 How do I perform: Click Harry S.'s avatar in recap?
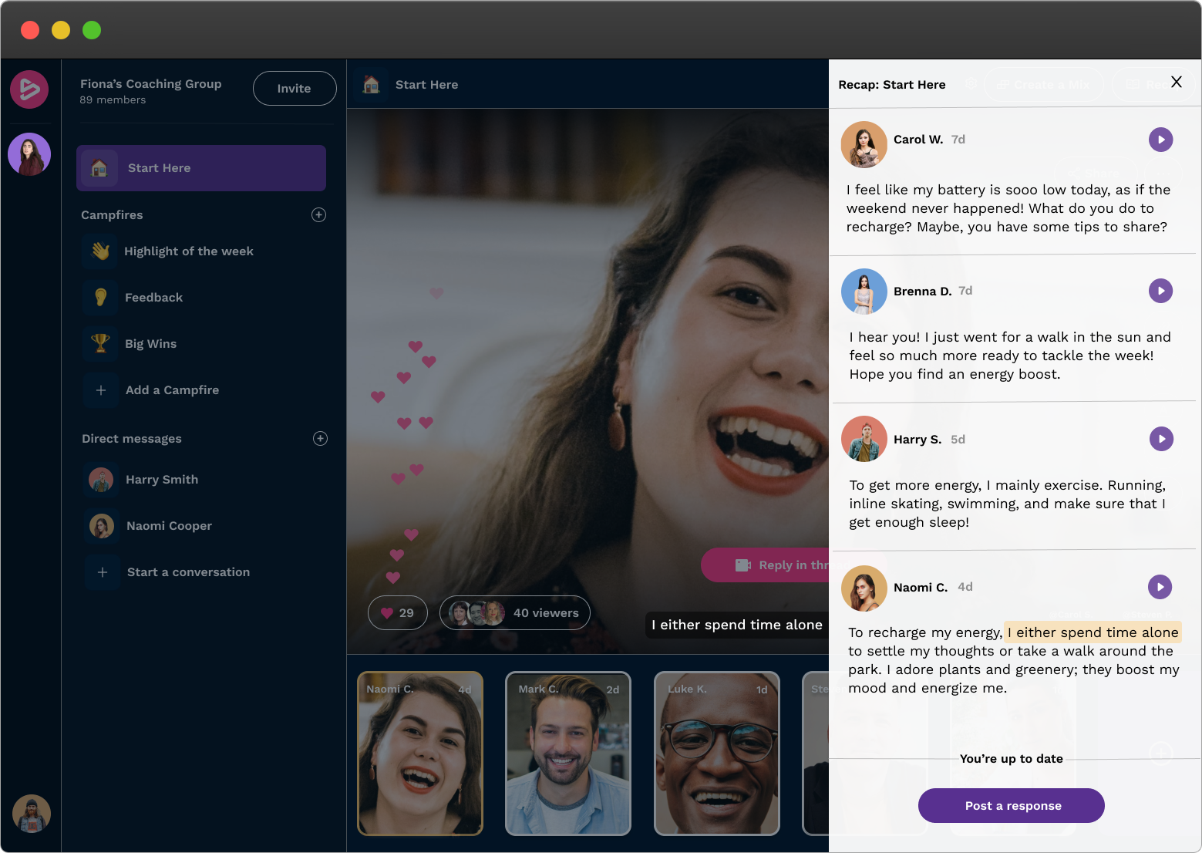[864, 440]
